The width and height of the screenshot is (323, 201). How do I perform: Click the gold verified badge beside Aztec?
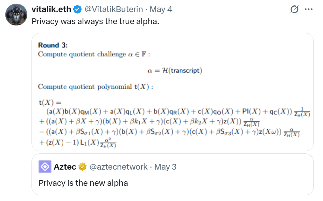click(83, 167)
